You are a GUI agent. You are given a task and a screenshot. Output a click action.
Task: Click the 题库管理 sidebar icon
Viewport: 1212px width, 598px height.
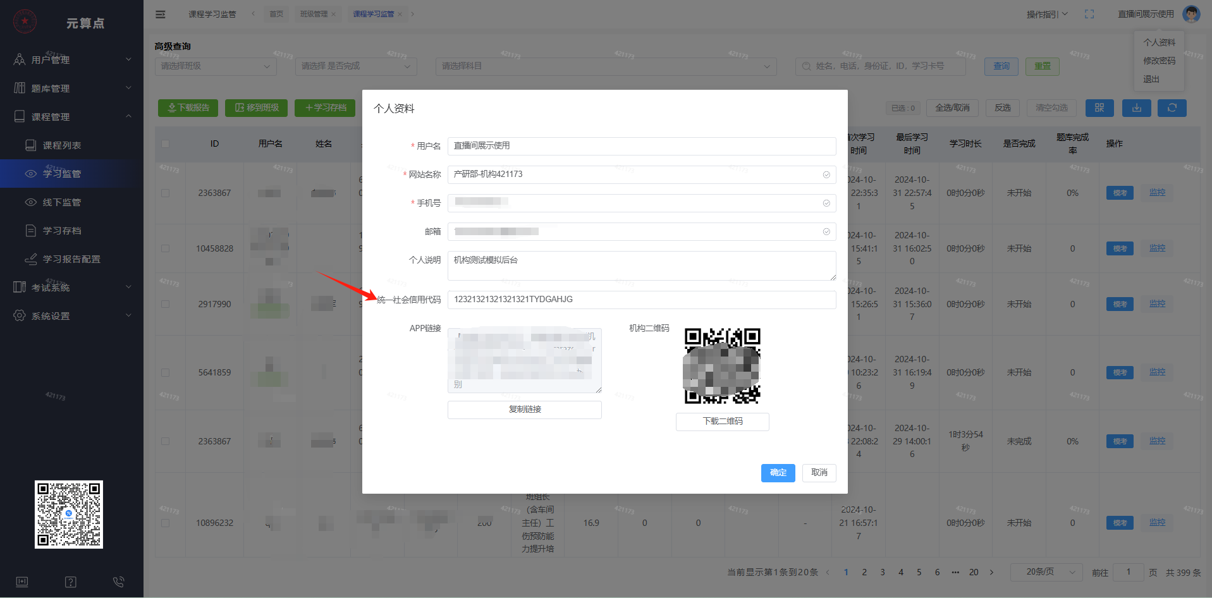20,88
